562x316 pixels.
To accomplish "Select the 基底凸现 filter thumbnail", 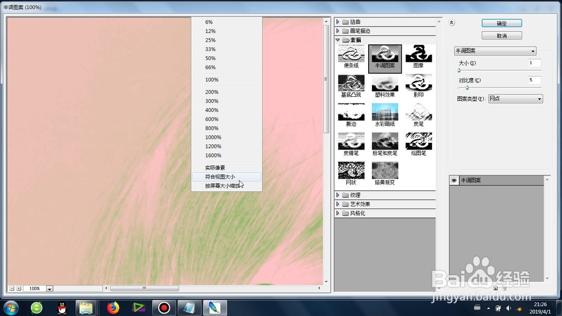I will pos(351,86).
